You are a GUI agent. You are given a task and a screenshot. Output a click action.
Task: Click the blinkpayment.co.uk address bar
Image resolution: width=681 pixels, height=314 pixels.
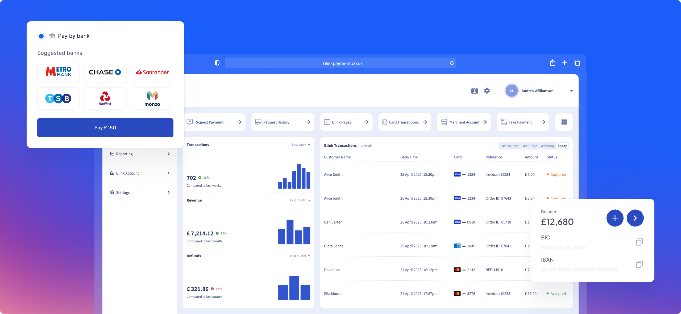[x=340, y=63]
